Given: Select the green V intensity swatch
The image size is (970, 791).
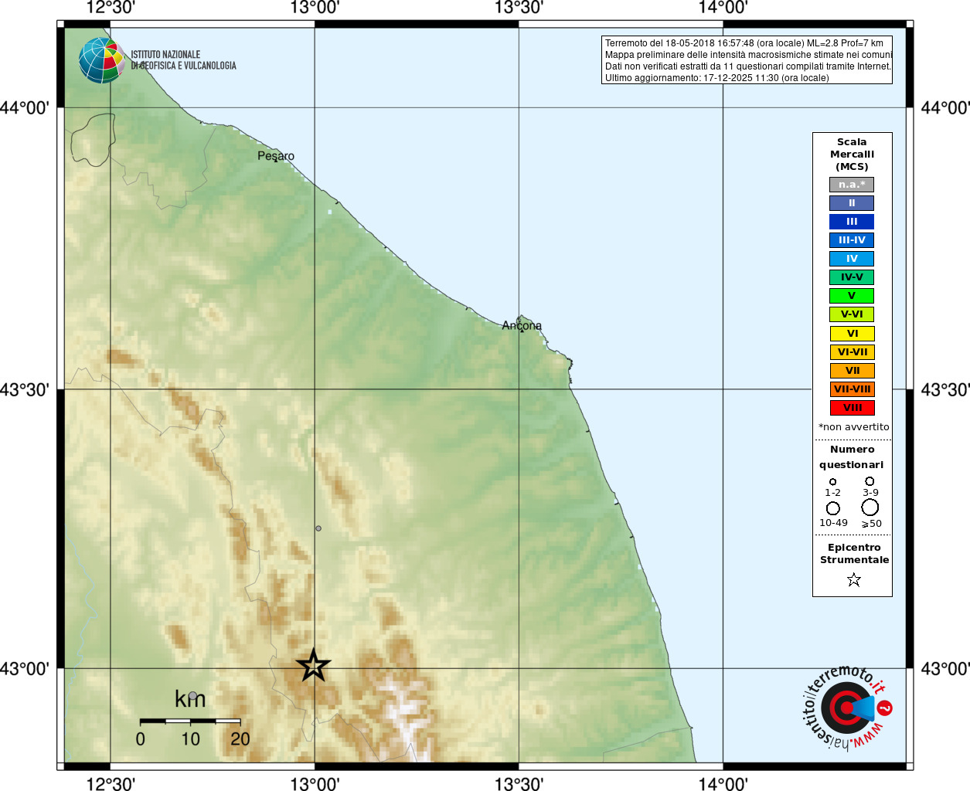Looking at the screenshot, I should click(x=852, y=296).
